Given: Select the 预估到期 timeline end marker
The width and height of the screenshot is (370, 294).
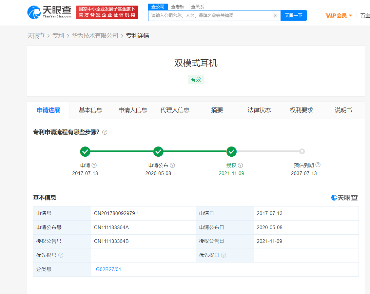Looking at the screenshot, I should pos(302,151).
